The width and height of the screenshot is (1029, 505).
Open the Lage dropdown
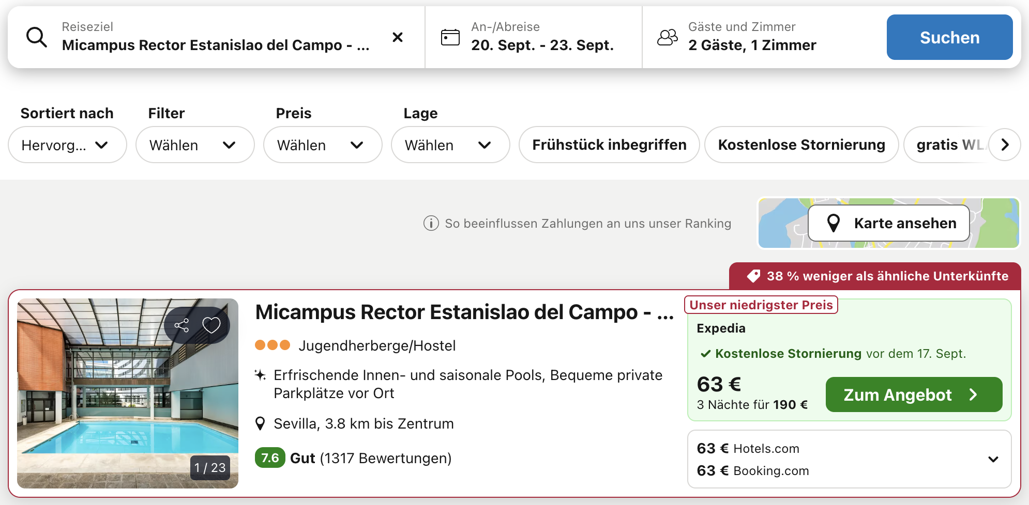tap(450, 145)
